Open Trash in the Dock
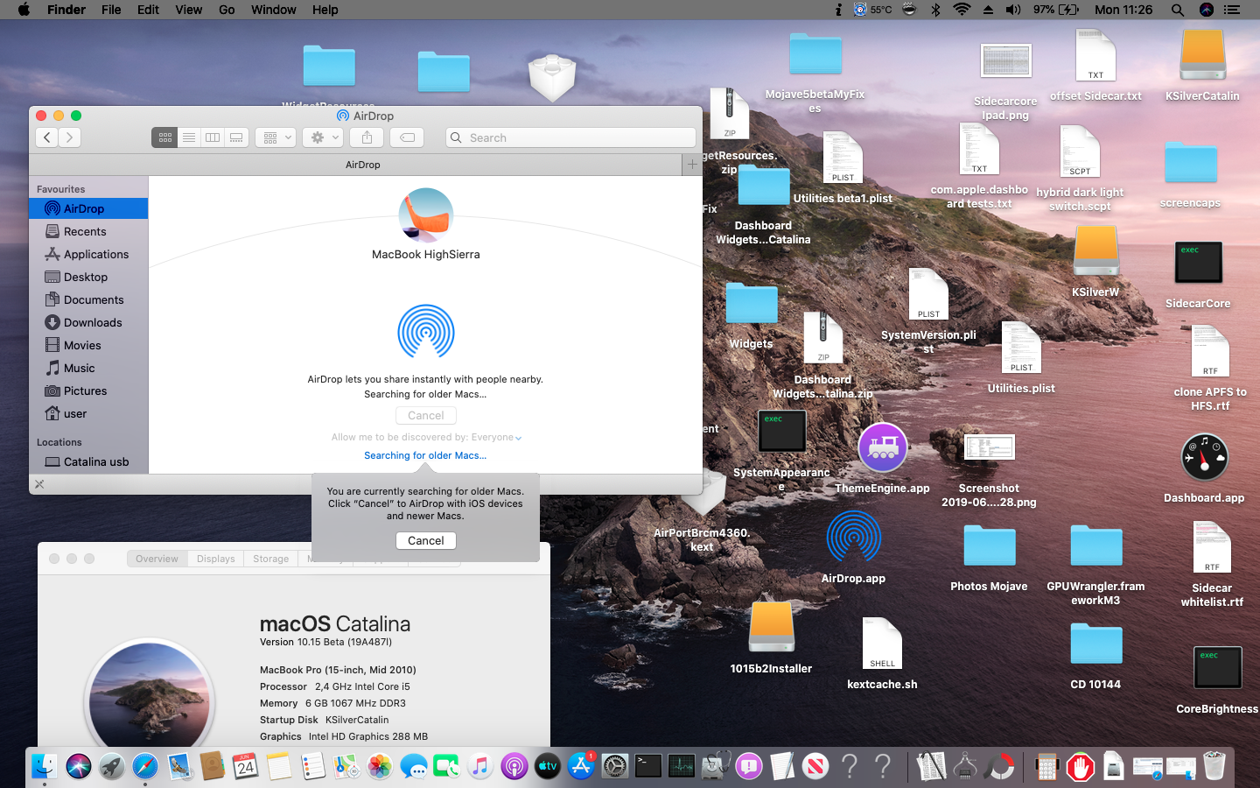This screenshot has width=1260, height=788. 1214,767
